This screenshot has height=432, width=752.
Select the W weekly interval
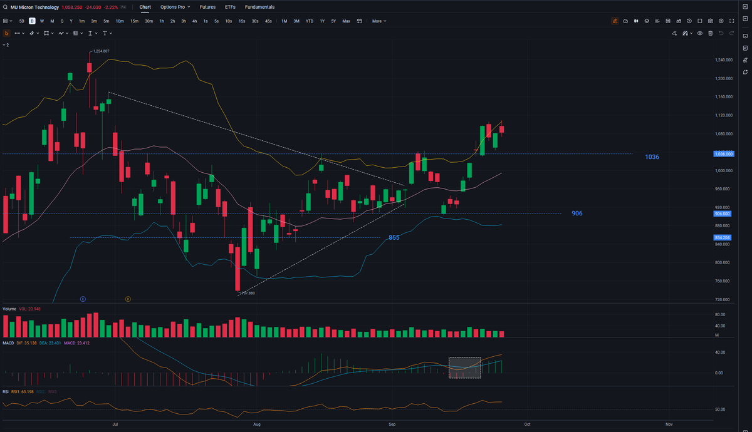pos(42,21)
